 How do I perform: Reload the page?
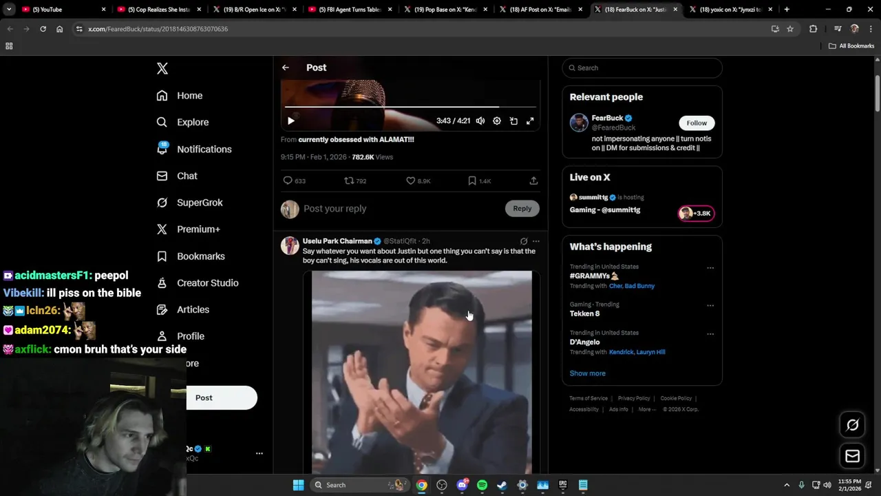tap(43, 29)
